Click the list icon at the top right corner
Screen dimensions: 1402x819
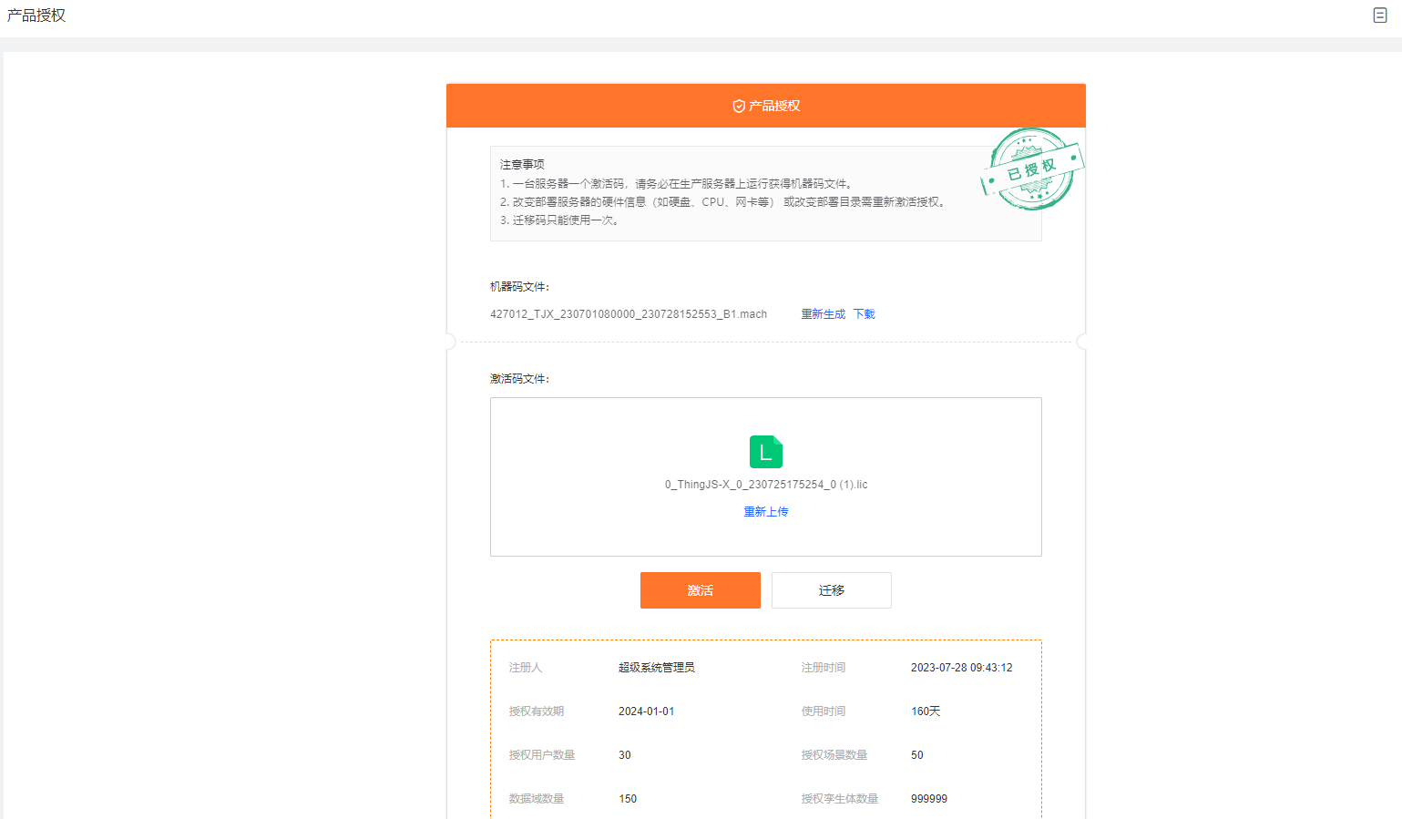coord(1379,15)
